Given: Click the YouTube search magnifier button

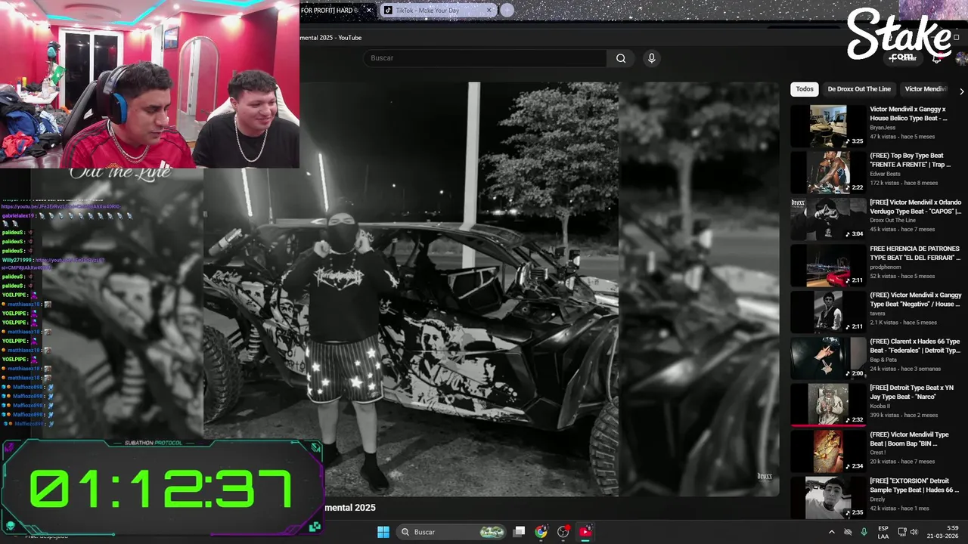Looking at the screenshot, I should (621, 58).
